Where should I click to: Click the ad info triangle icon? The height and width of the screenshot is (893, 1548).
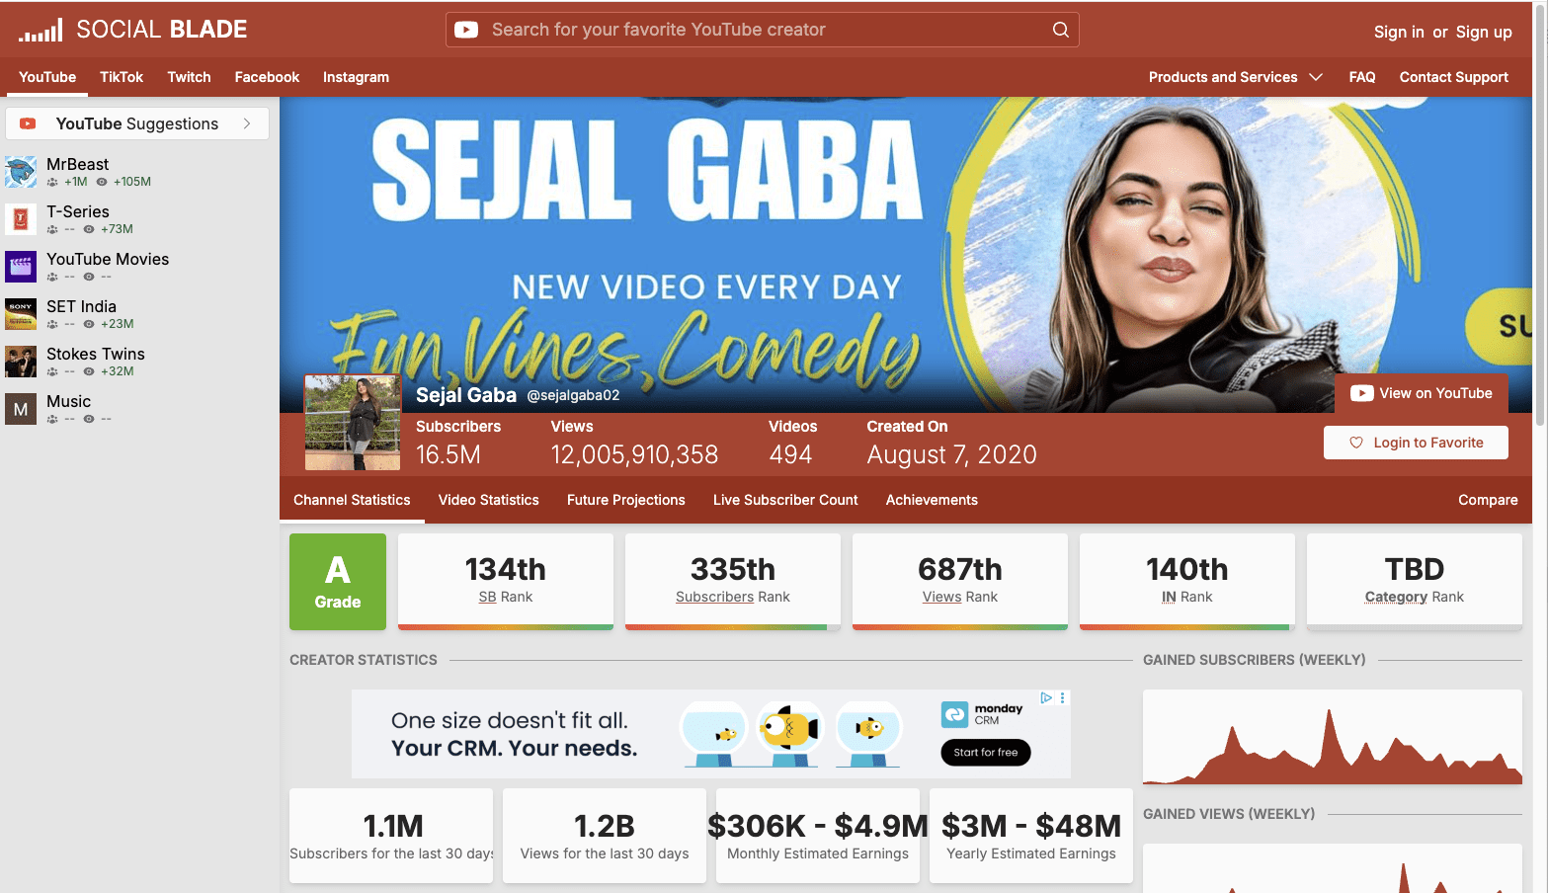1046,697
